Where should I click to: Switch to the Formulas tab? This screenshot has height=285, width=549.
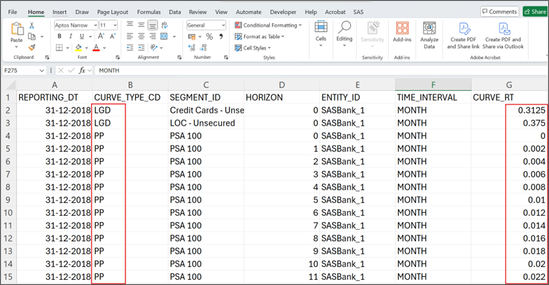point(149,12)
